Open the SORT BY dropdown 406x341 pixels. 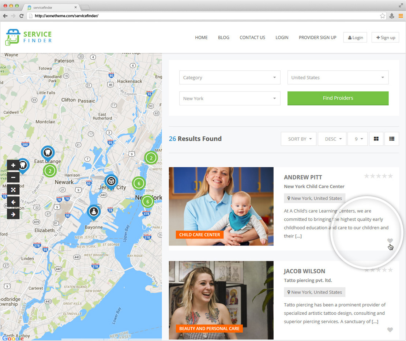pos(298,139)
